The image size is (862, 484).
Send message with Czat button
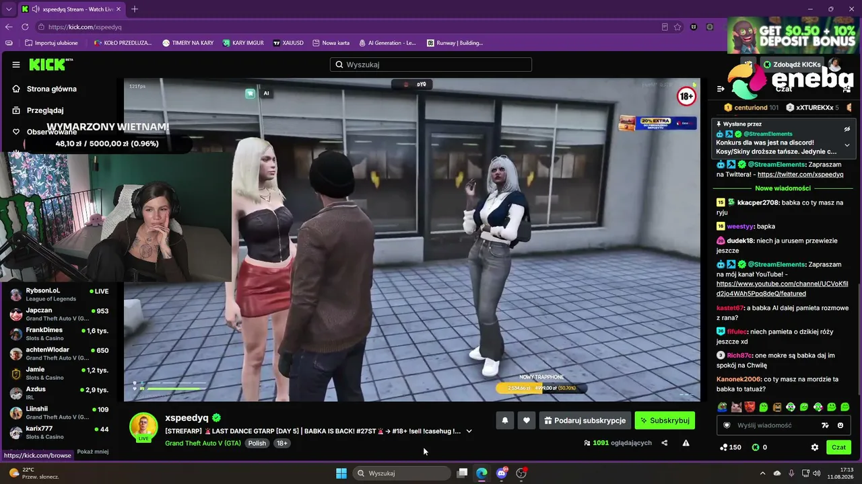tap(838, 447)
